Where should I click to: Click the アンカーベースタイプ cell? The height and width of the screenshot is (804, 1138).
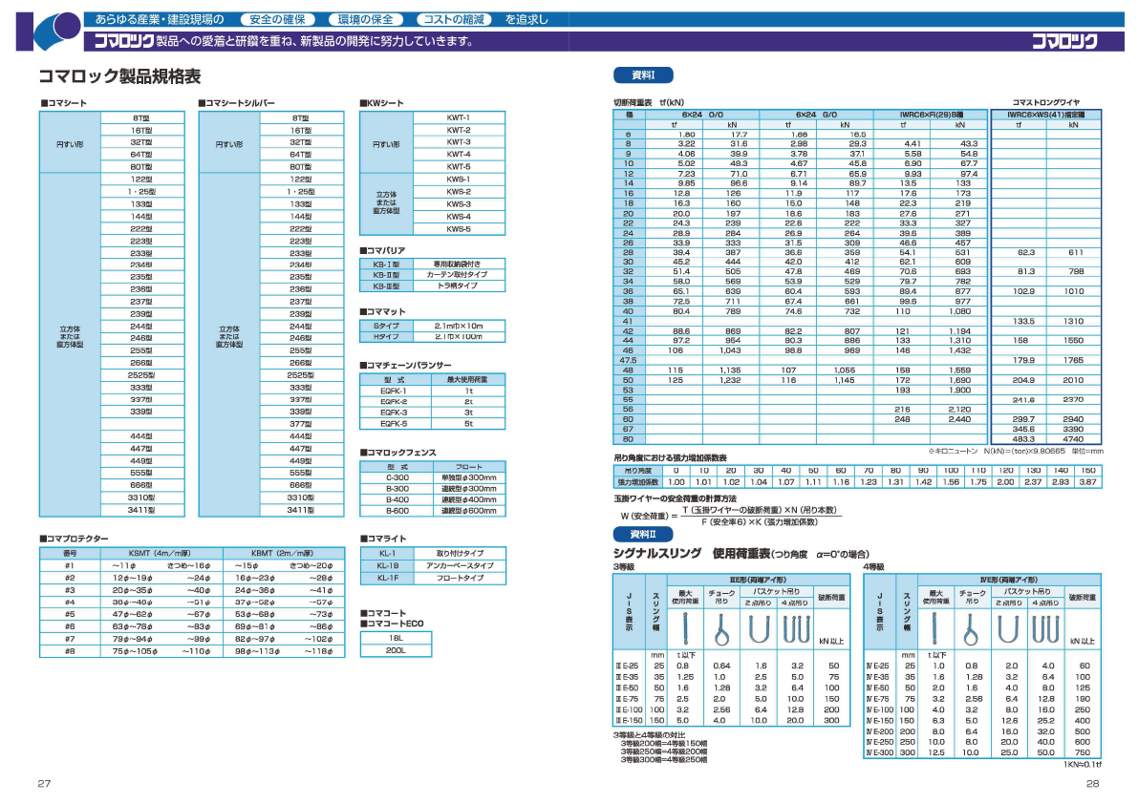pos(461,565)
